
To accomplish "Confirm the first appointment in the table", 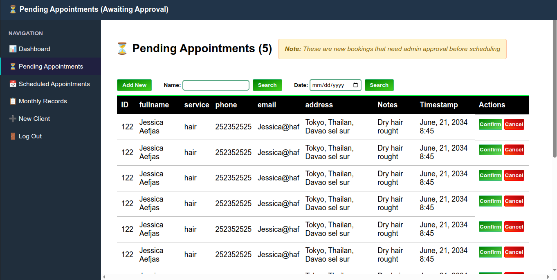I will pyautogui.click(x=490, y=124).
